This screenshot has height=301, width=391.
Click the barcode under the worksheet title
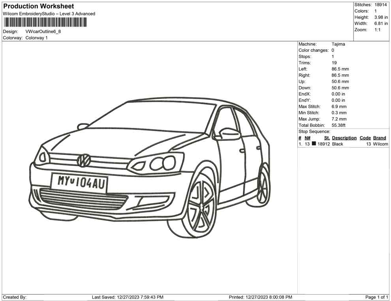click(45, 23)
